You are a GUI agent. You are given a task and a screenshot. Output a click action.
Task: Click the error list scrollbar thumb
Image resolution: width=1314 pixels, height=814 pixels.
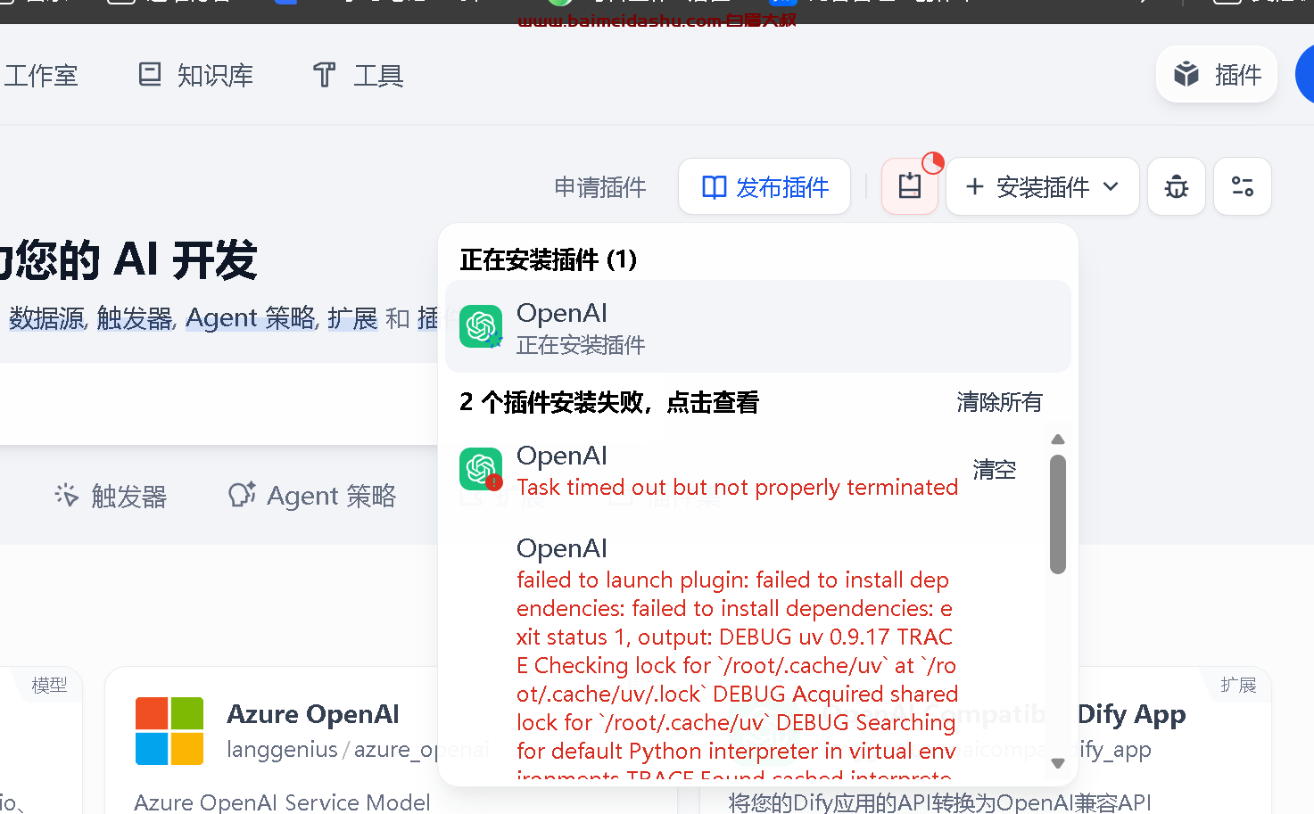pos(1058,514)
